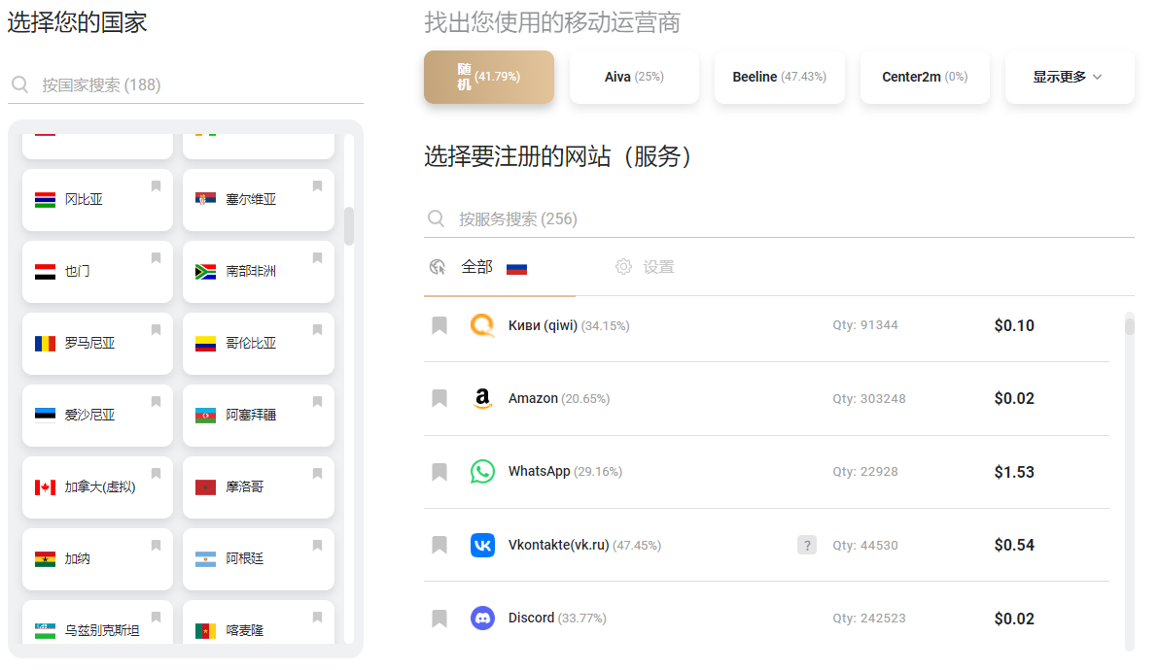Click the service search magnifier icon
Screen dimensions: 1159x670
[x=437, y=218]
